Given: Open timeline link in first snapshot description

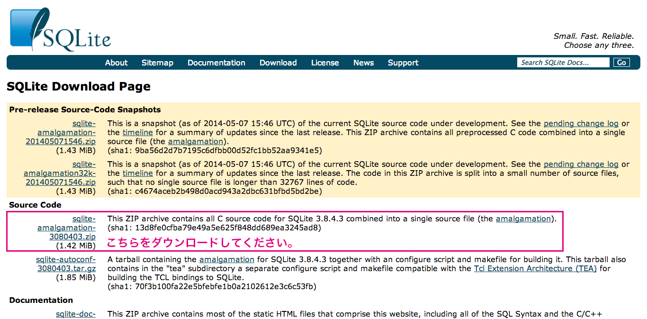Looking at the screenshot, I should (x=138, y=133).
